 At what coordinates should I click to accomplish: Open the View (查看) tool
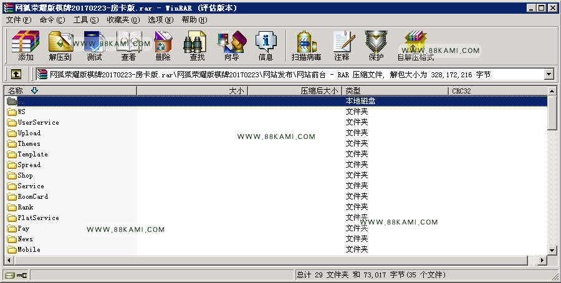point(128,46)
